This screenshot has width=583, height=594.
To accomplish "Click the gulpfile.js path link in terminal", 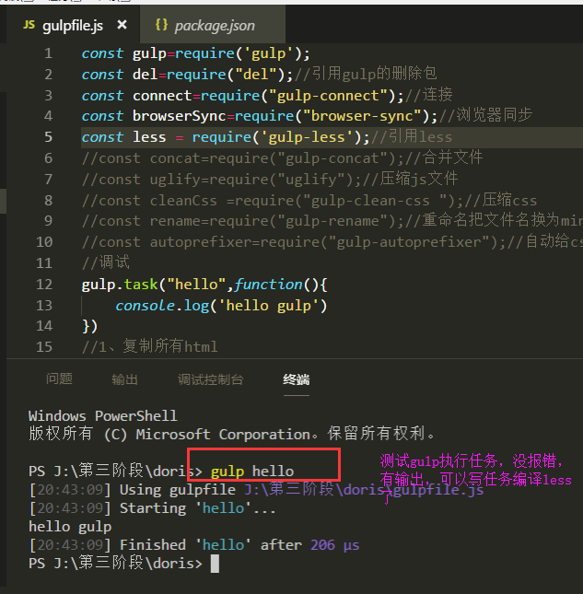I will pyautogui.click(x=364, y=490).
